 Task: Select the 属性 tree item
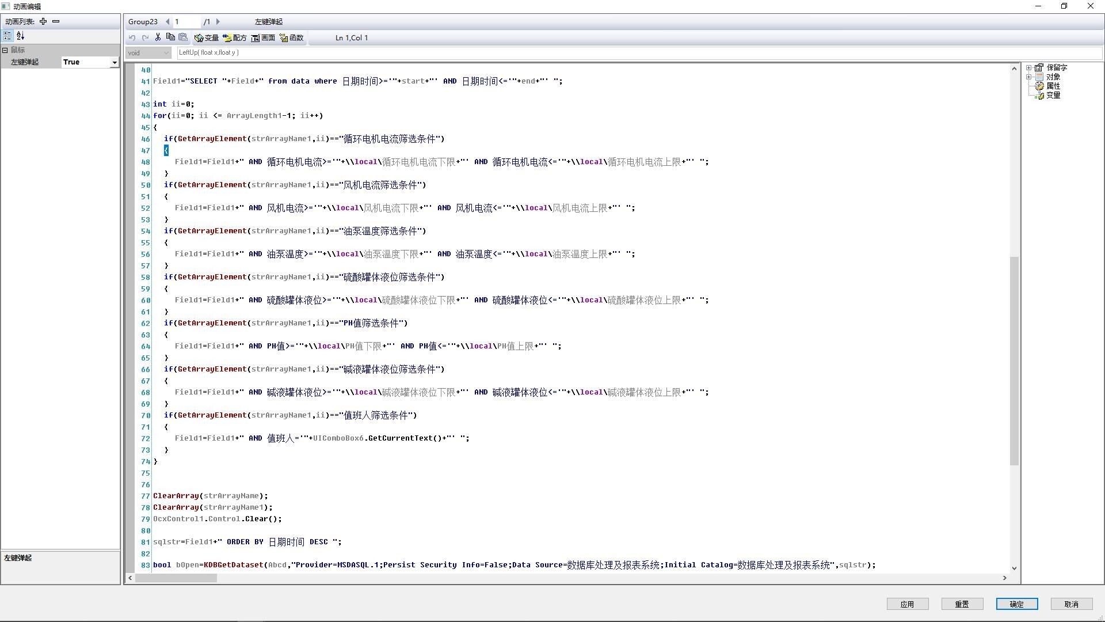[1053, 86]
